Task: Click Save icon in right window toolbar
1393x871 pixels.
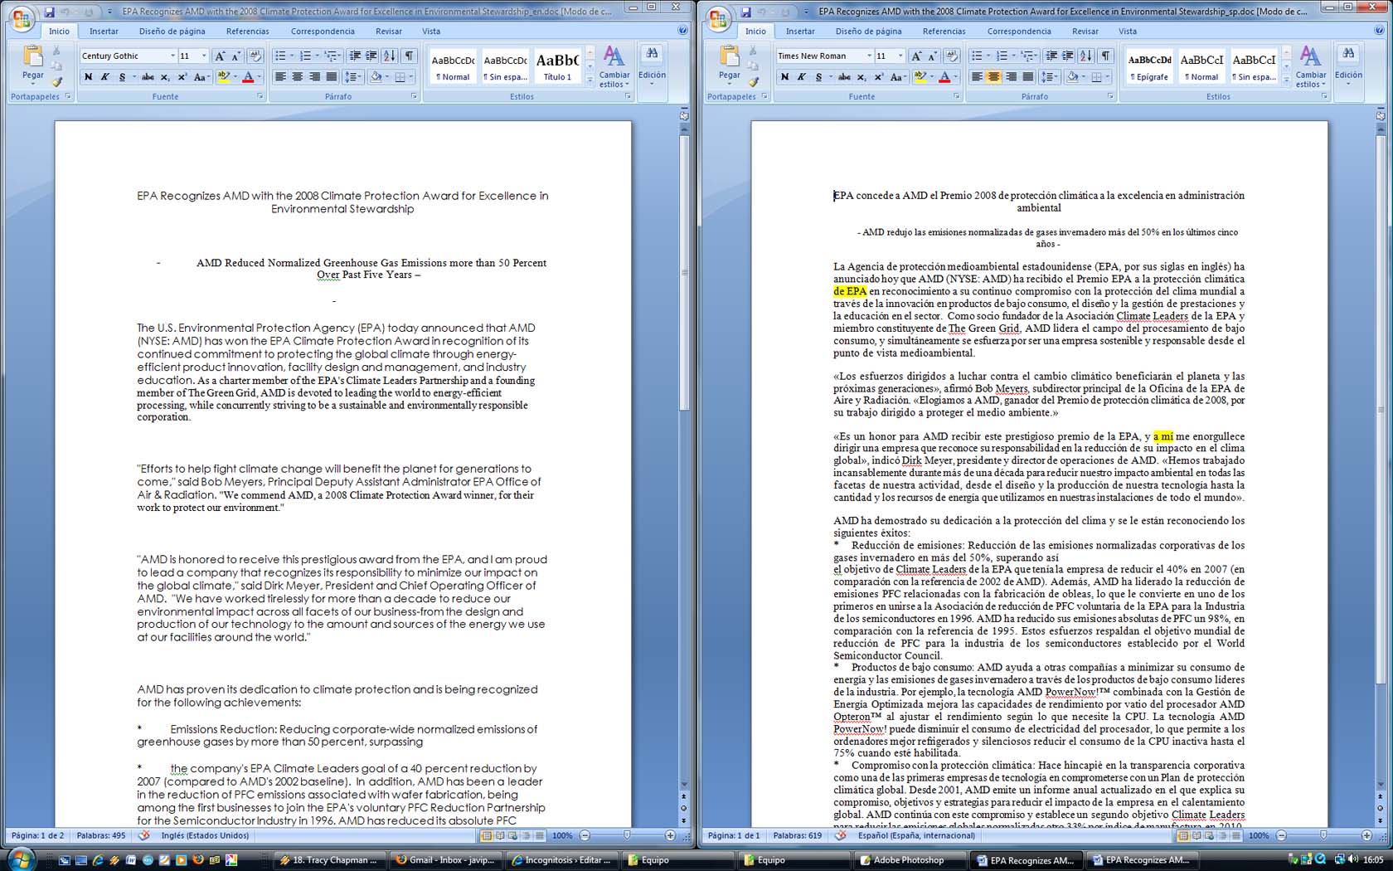Action: pos(745,12)
